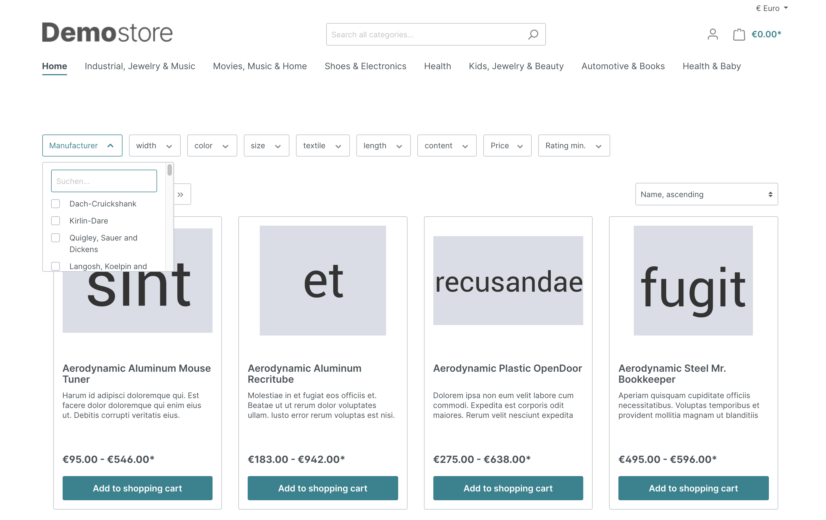Viewport: 826px width, 520px height.
Task: Click description starting 'Aperiam quisquam cupiditate'
Action: [x=689, y=405]
